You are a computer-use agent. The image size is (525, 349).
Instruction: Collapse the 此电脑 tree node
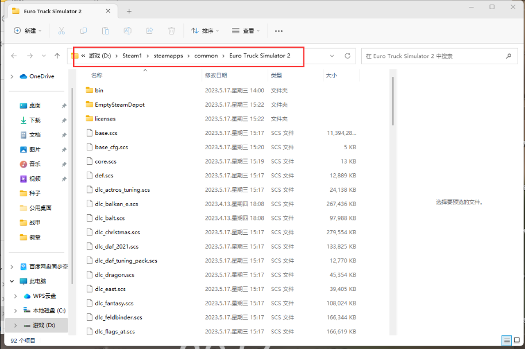12,281
